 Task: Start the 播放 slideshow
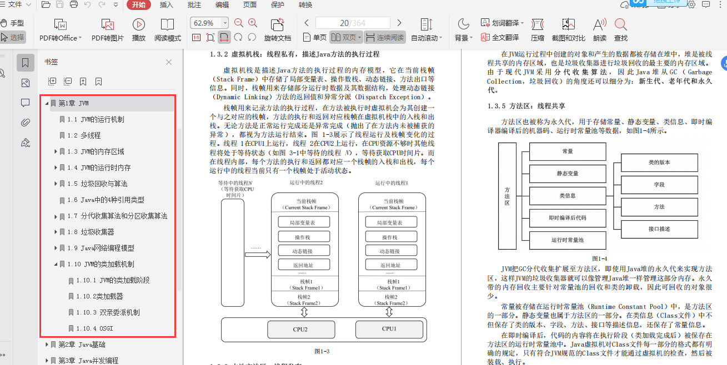click(139, 30)
